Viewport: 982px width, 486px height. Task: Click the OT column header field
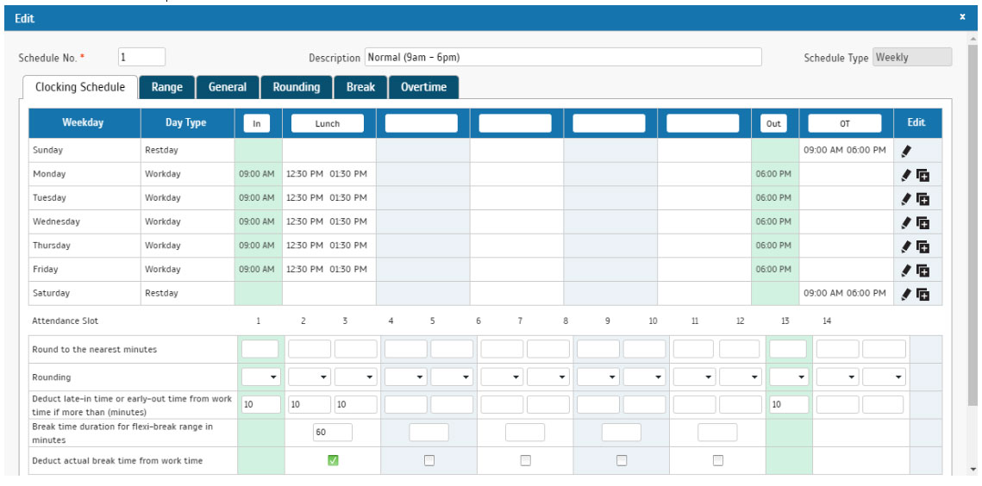845,123
